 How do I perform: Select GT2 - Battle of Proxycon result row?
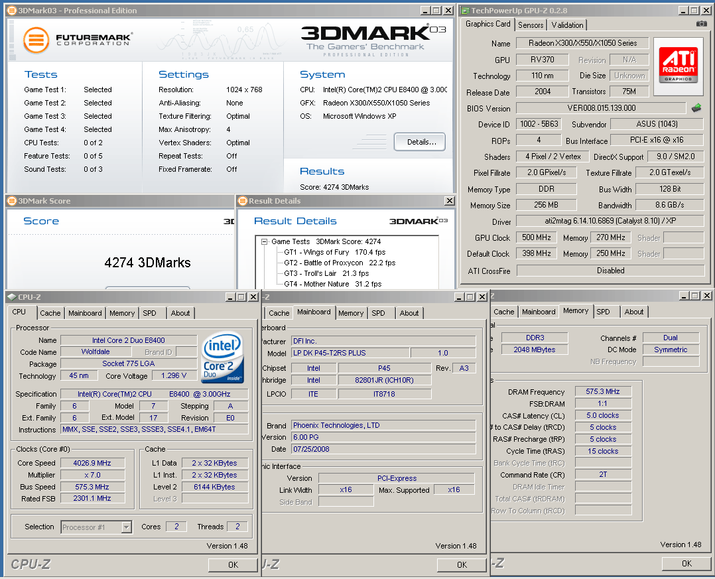click(x=340, y=263)
